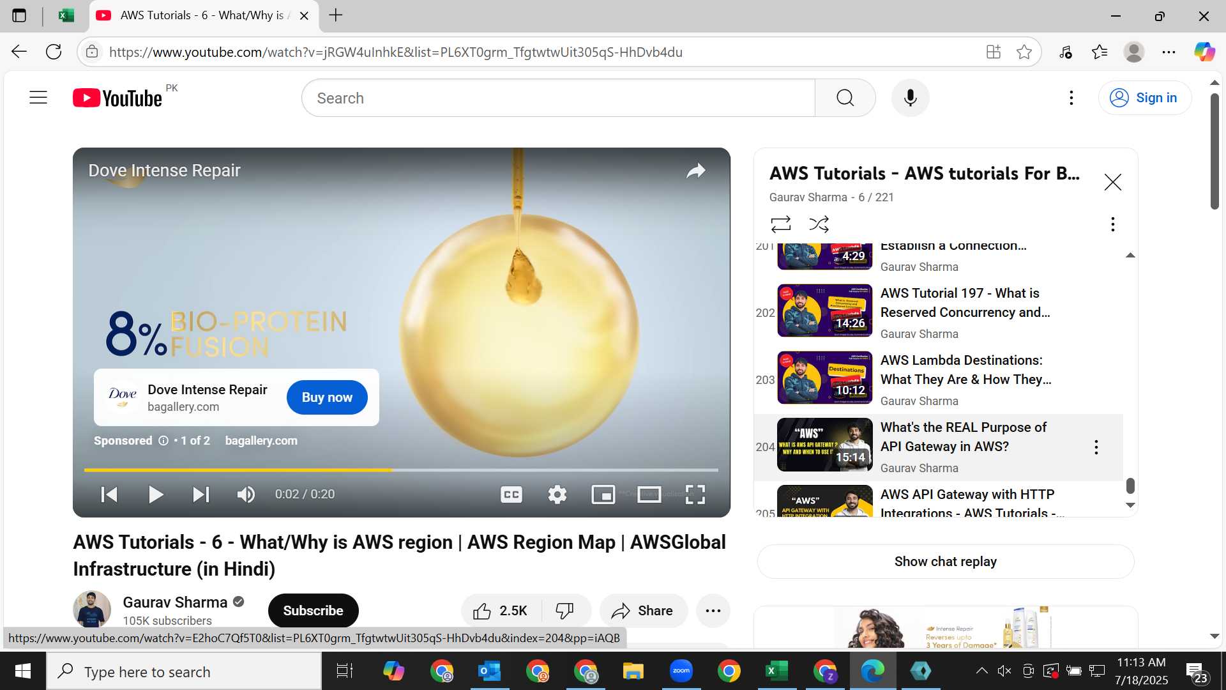Share the ad using arrow icon on video
This screenshot has width=1226, height=690.
tap(696, 171)
